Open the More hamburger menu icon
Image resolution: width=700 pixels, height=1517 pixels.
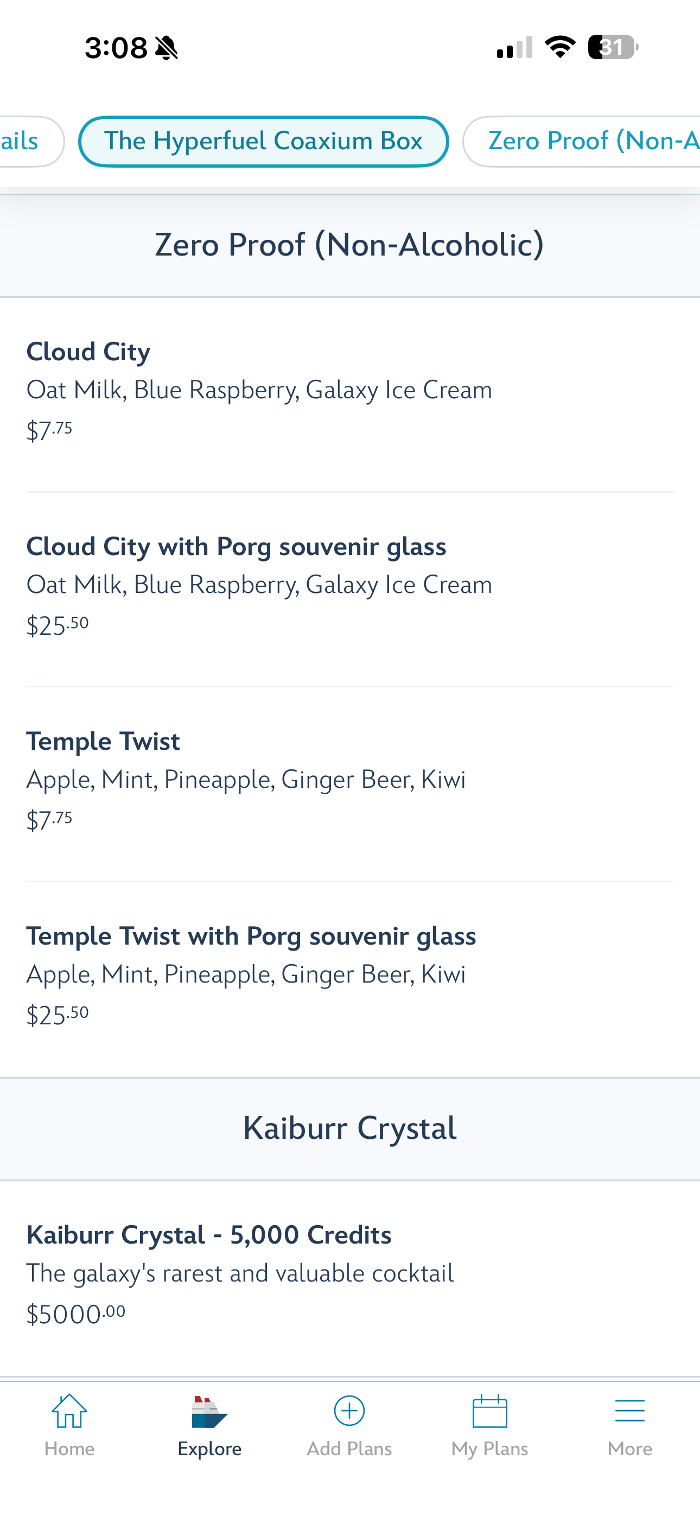629,1411
